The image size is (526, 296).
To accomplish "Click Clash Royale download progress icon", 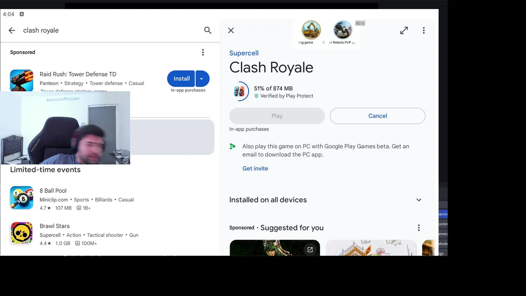I will coord(239,91).
